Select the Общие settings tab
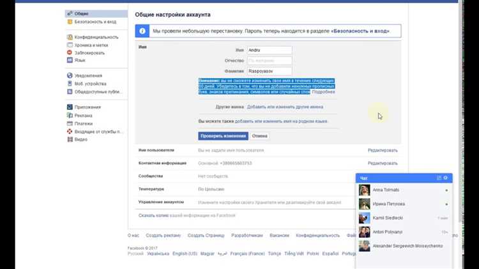The height and width of the screenshot is (269, 479). pyautogui.click(x=82, y=13)
